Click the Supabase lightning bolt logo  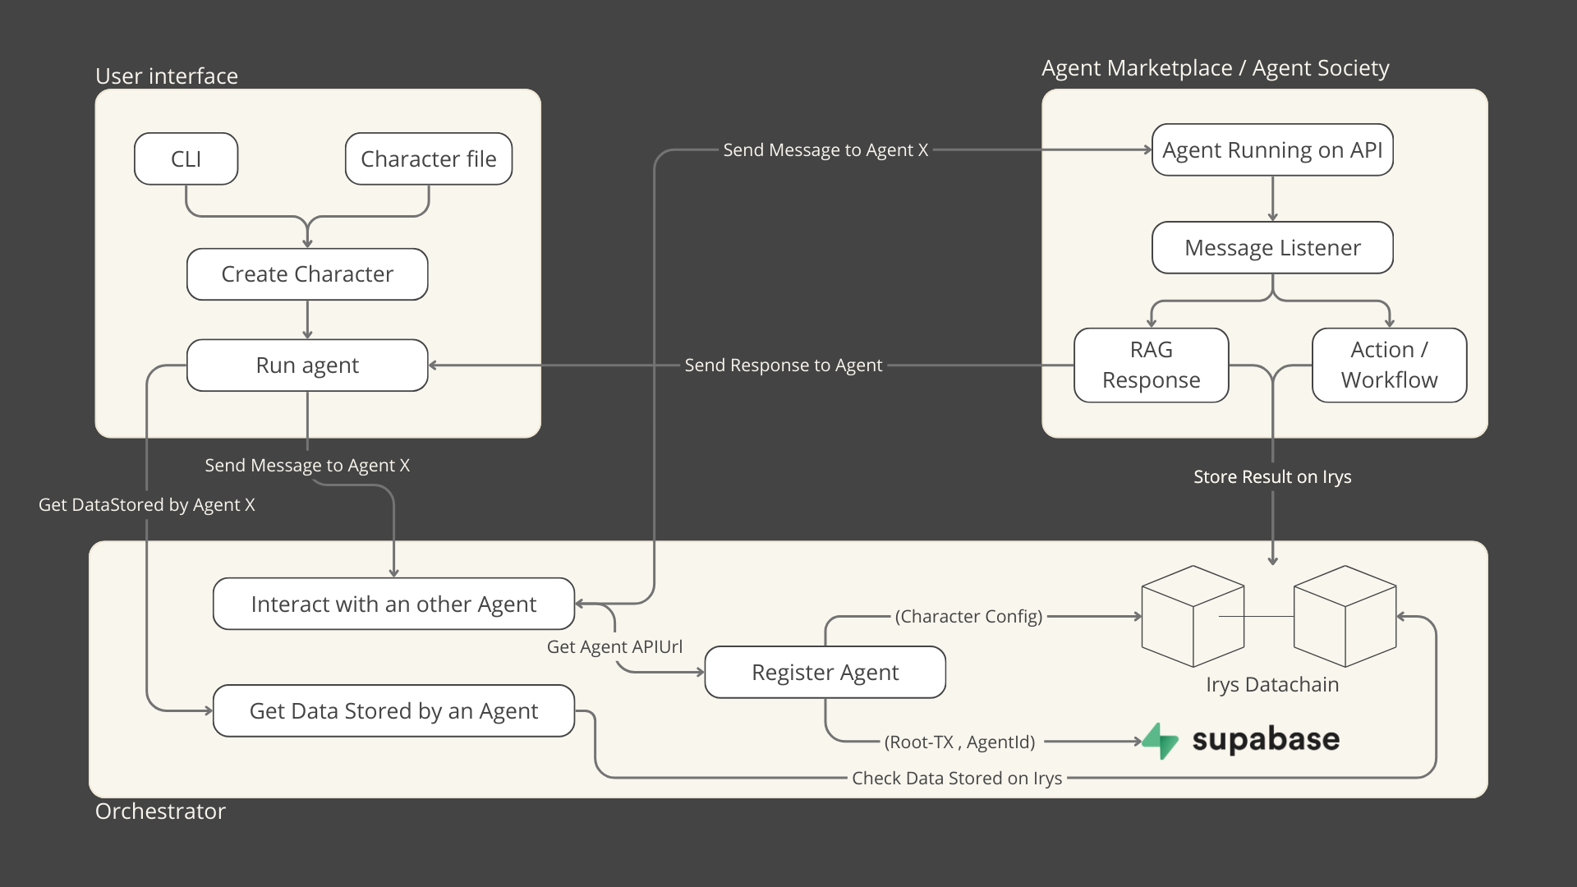point(1161,741)
